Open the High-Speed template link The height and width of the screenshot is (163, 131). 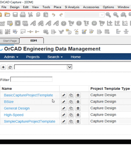[13, 115]
